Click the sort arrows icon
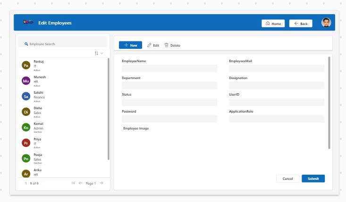This screenshot has width=346, height=202. 96,53
